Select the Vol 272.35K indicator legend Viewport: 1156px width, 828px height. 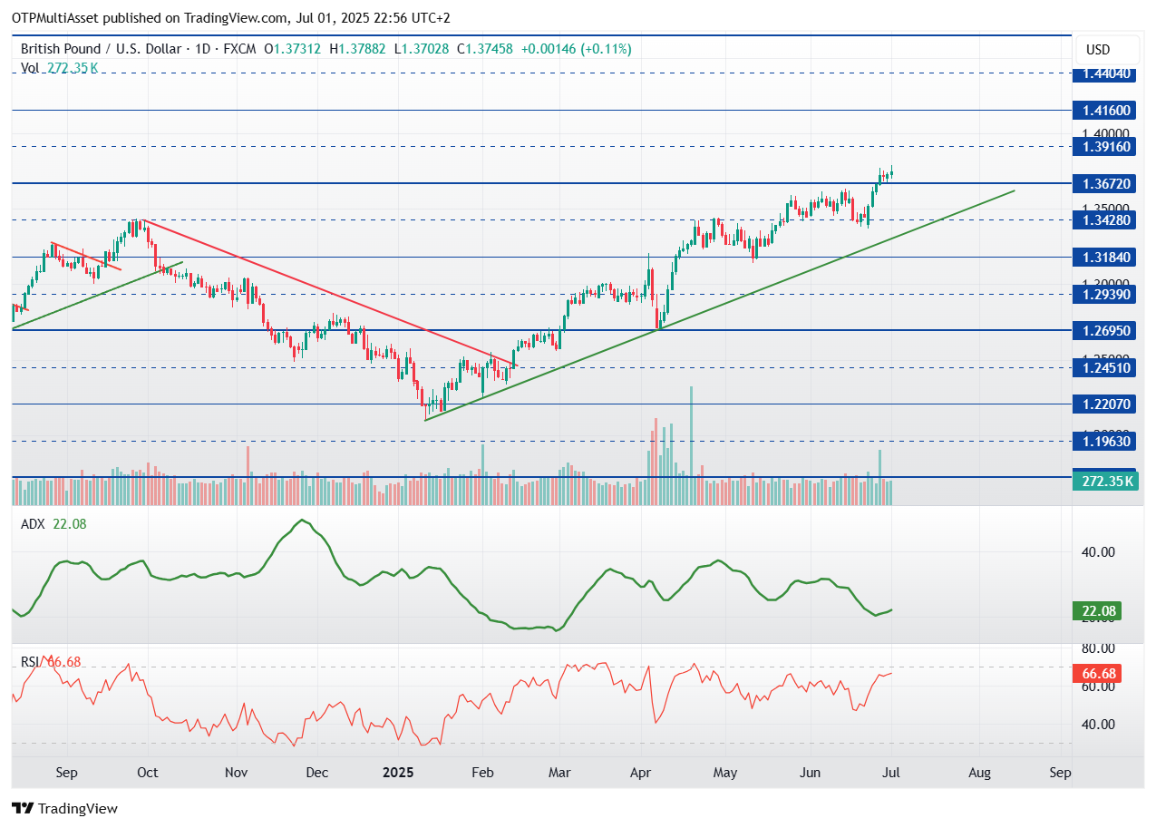pos(60,67)
